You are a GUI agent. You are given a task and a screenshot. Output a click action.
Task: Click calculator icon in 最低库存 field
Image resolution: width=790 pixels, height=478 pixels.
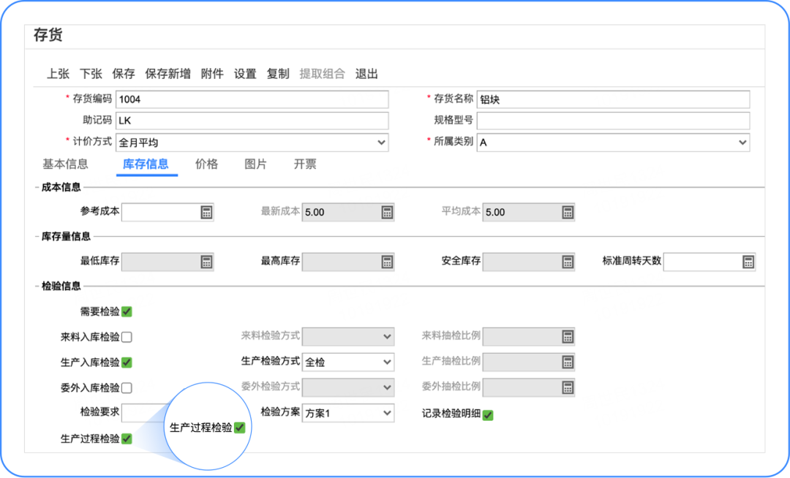point(206,262)
